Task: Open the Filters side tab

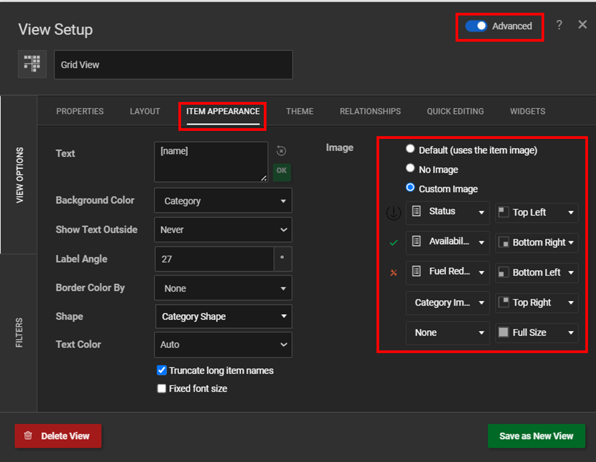Action: [x=19, y=333]
